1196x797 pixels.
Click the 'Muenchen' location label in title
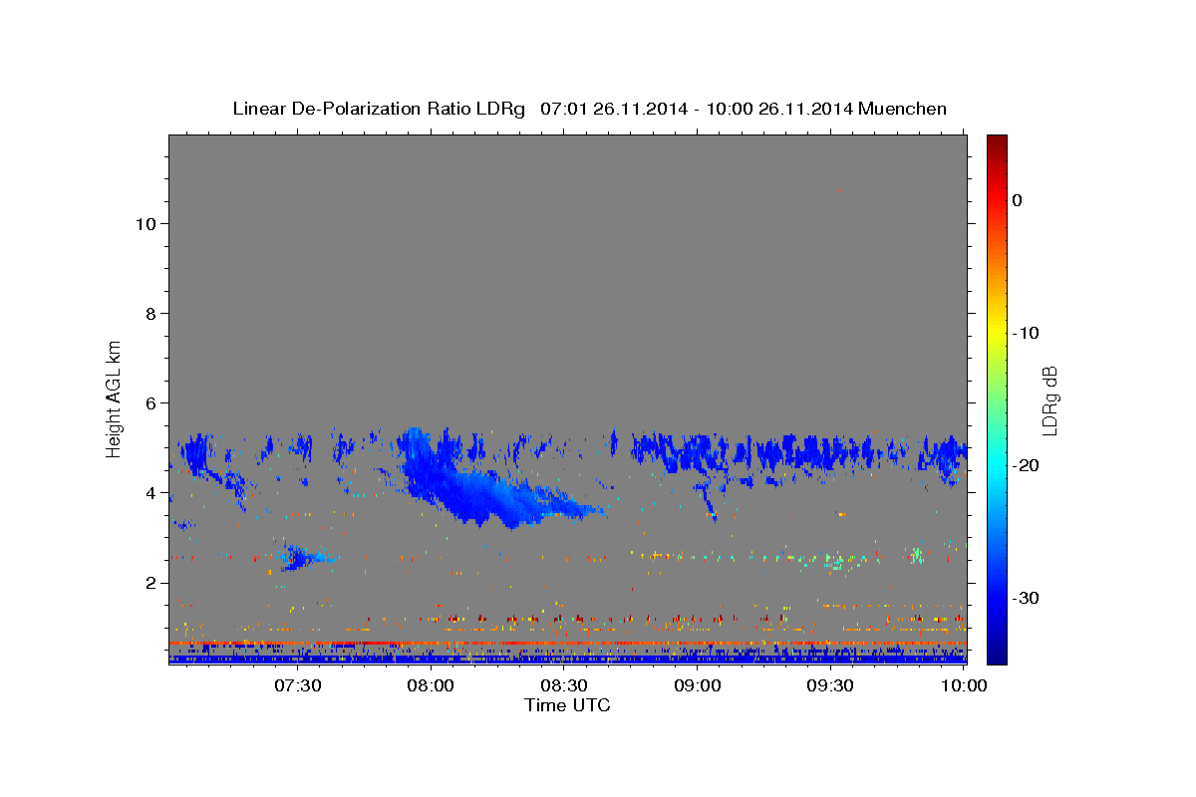point(902,109)
